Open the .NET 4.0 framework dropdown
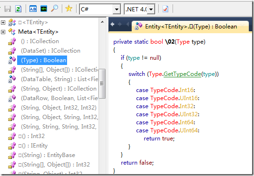254x176 pixels. point(151,9)
